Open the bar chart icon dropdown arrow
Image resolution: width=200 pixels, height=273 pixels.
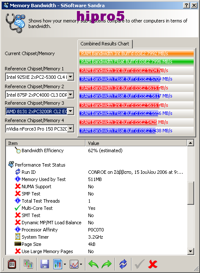65,264
